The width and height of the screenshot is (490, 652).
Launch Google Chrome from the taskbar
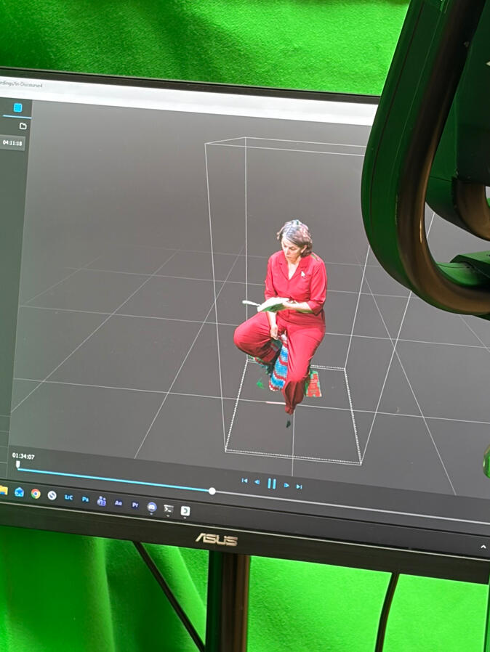click(x=35, y=494)
